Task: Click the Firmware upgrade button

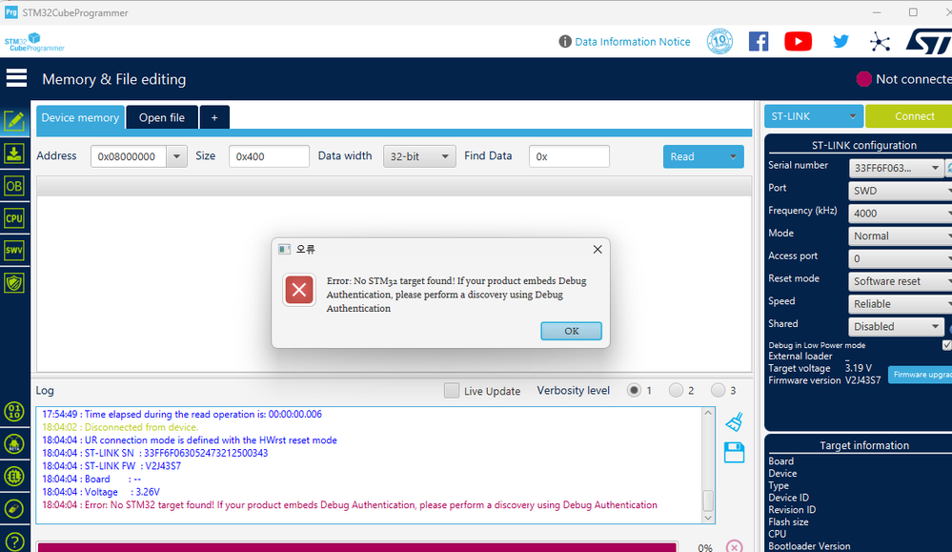Action: coord(921,375)
